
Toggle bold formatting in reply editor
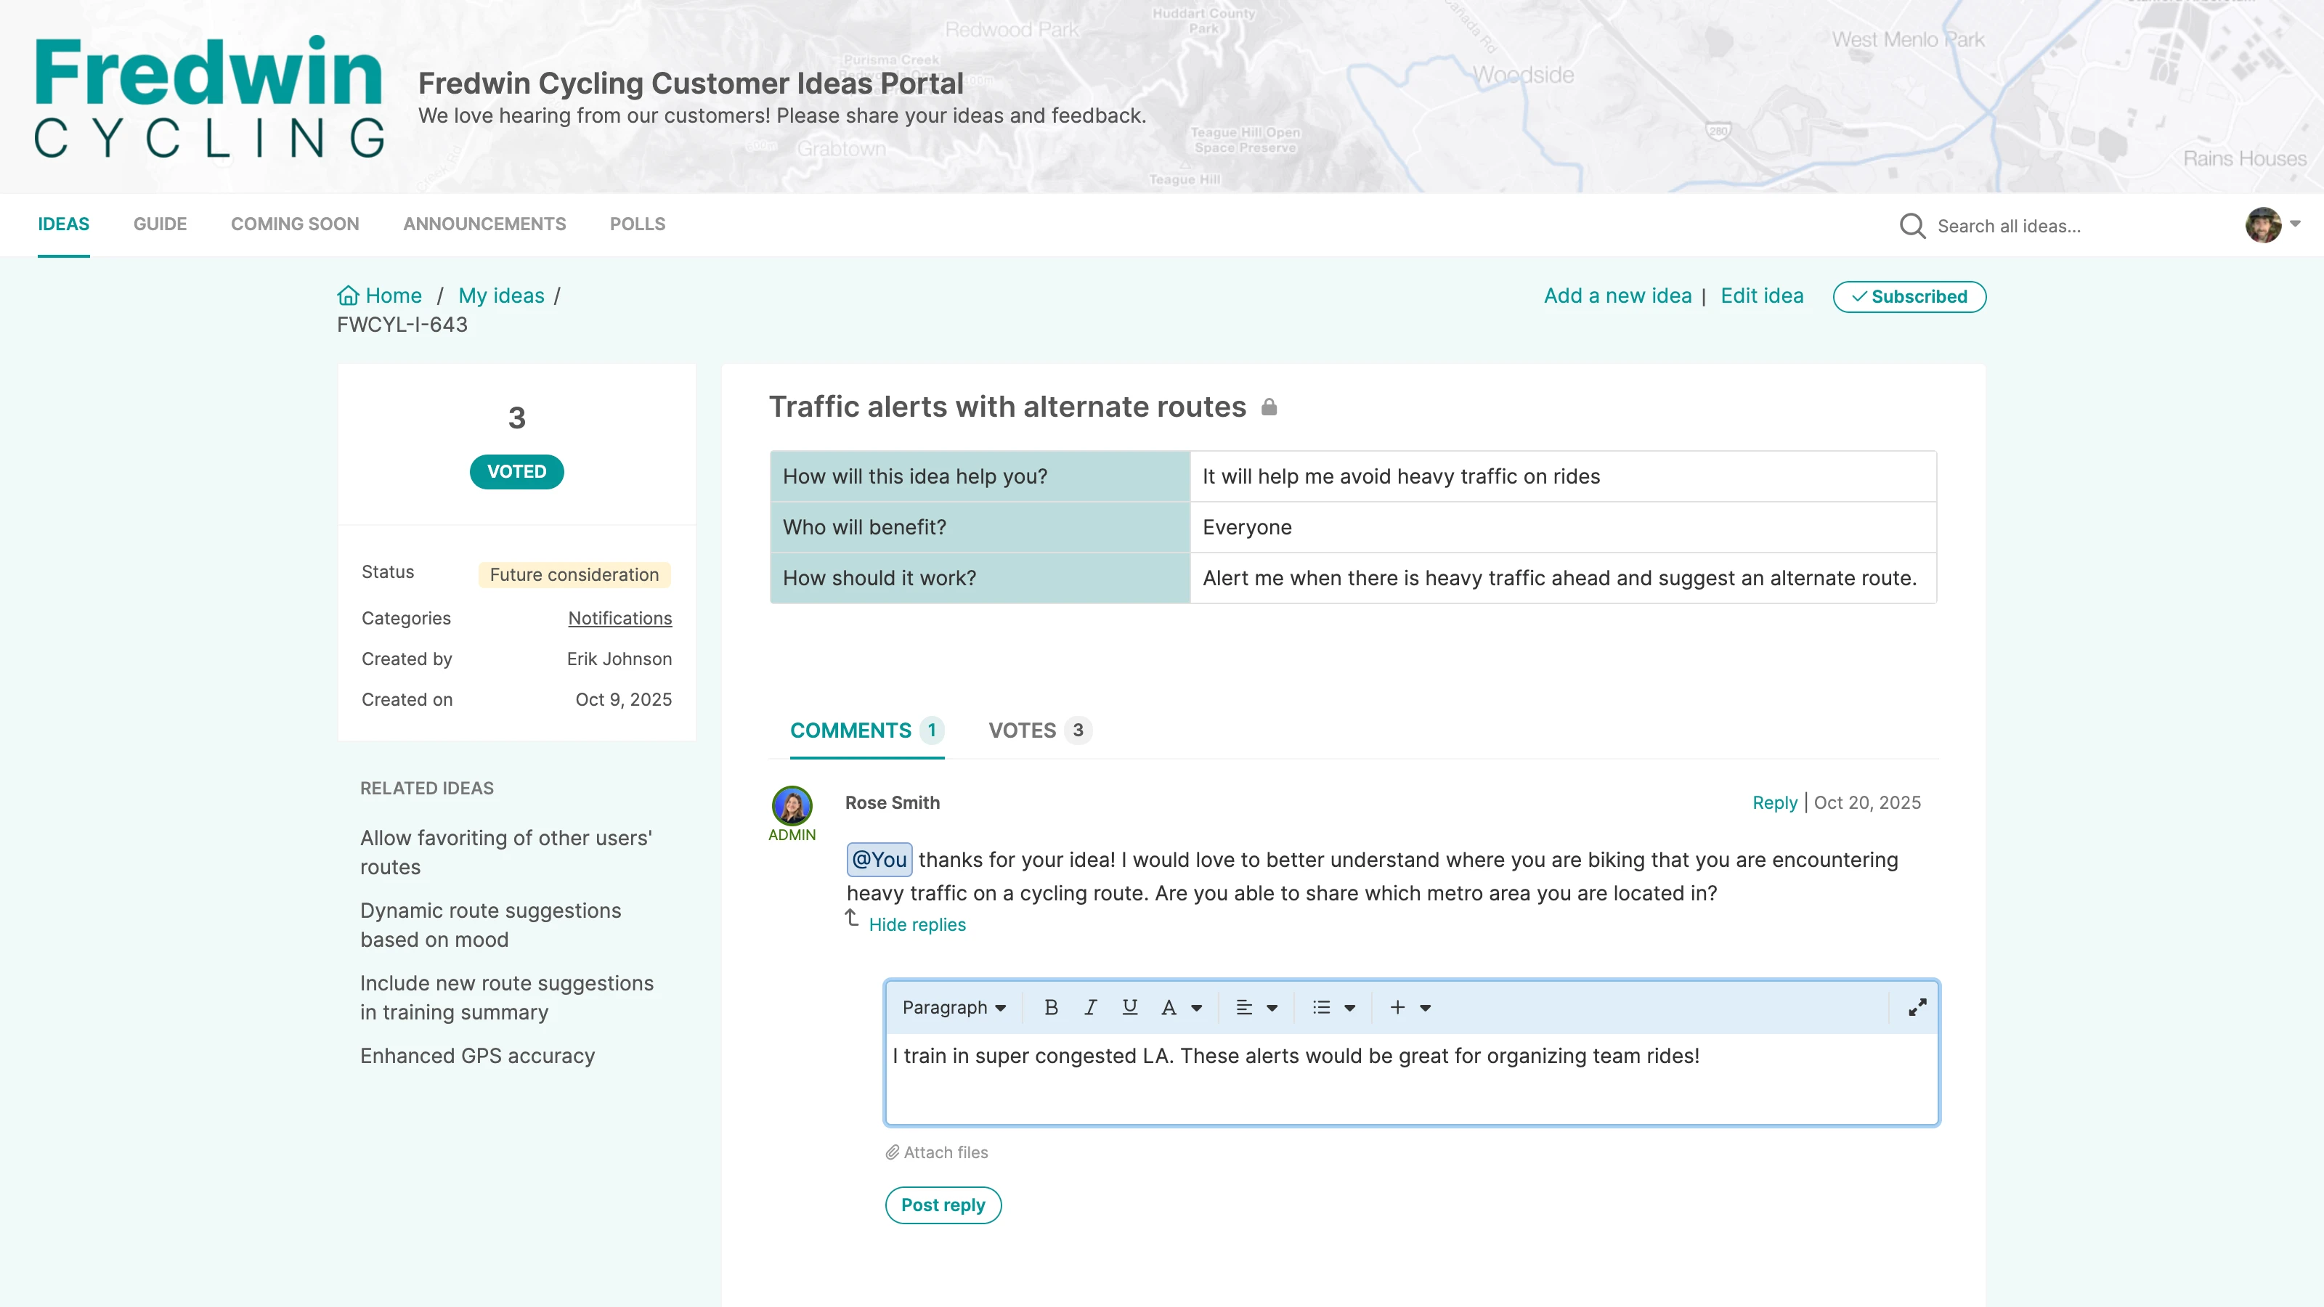click(x=1051, y=1008)
